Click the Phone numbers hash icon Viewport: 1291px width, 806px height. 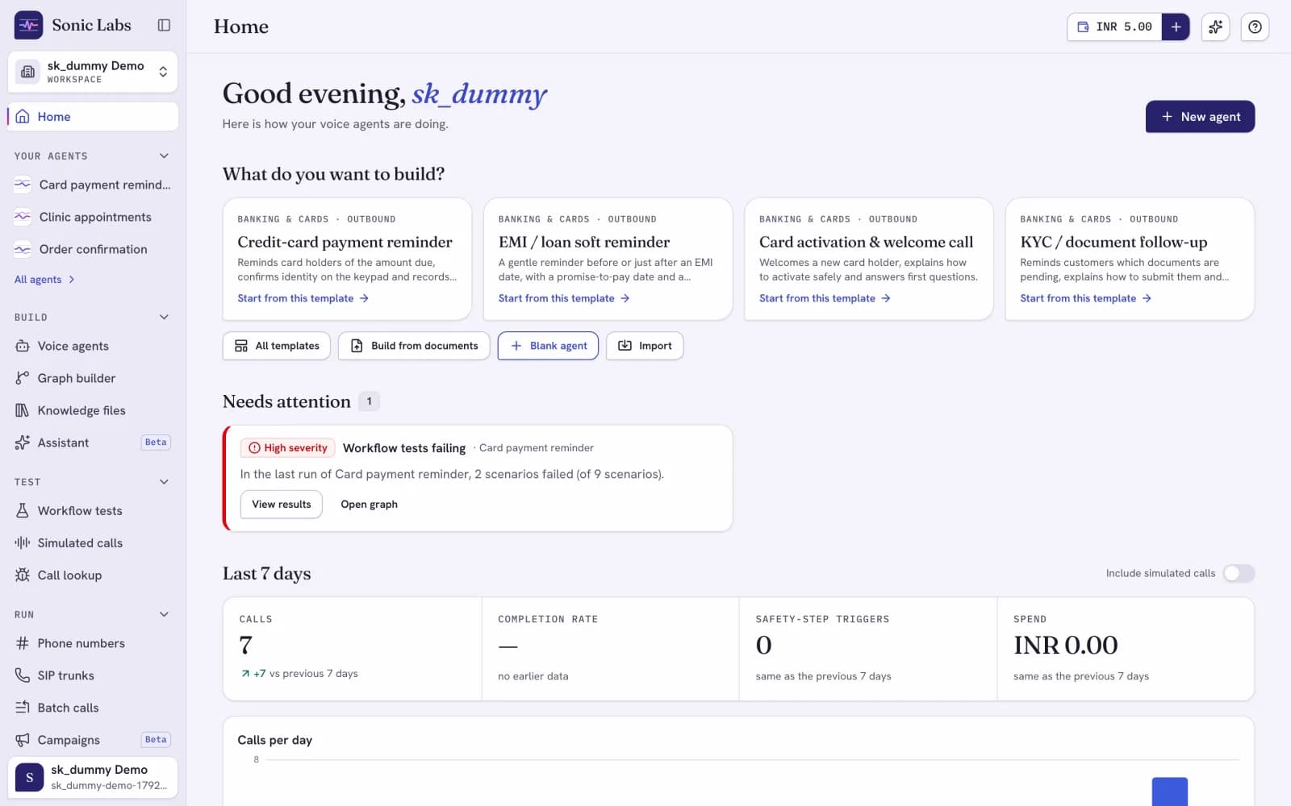tap(23, 643)
